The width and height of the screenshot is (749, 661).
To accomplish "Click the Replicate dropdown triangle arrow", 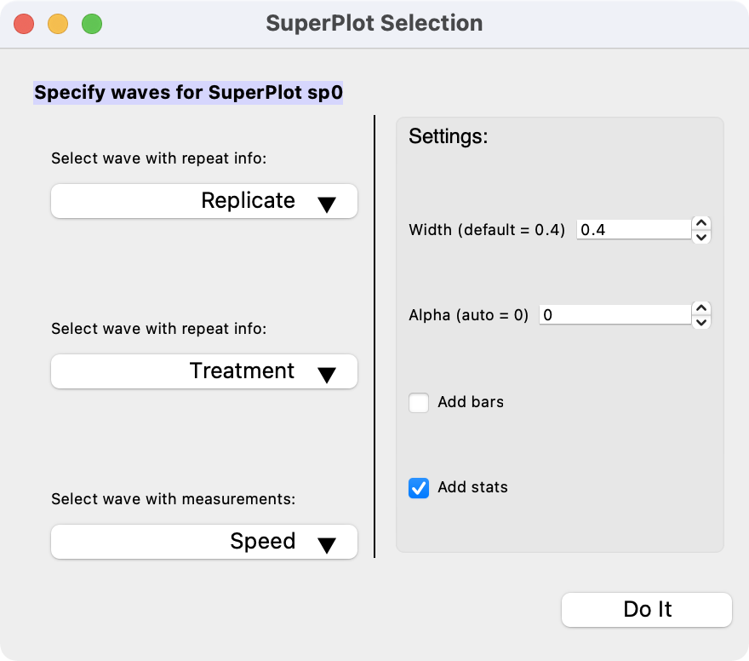I will tap(327, 204).
